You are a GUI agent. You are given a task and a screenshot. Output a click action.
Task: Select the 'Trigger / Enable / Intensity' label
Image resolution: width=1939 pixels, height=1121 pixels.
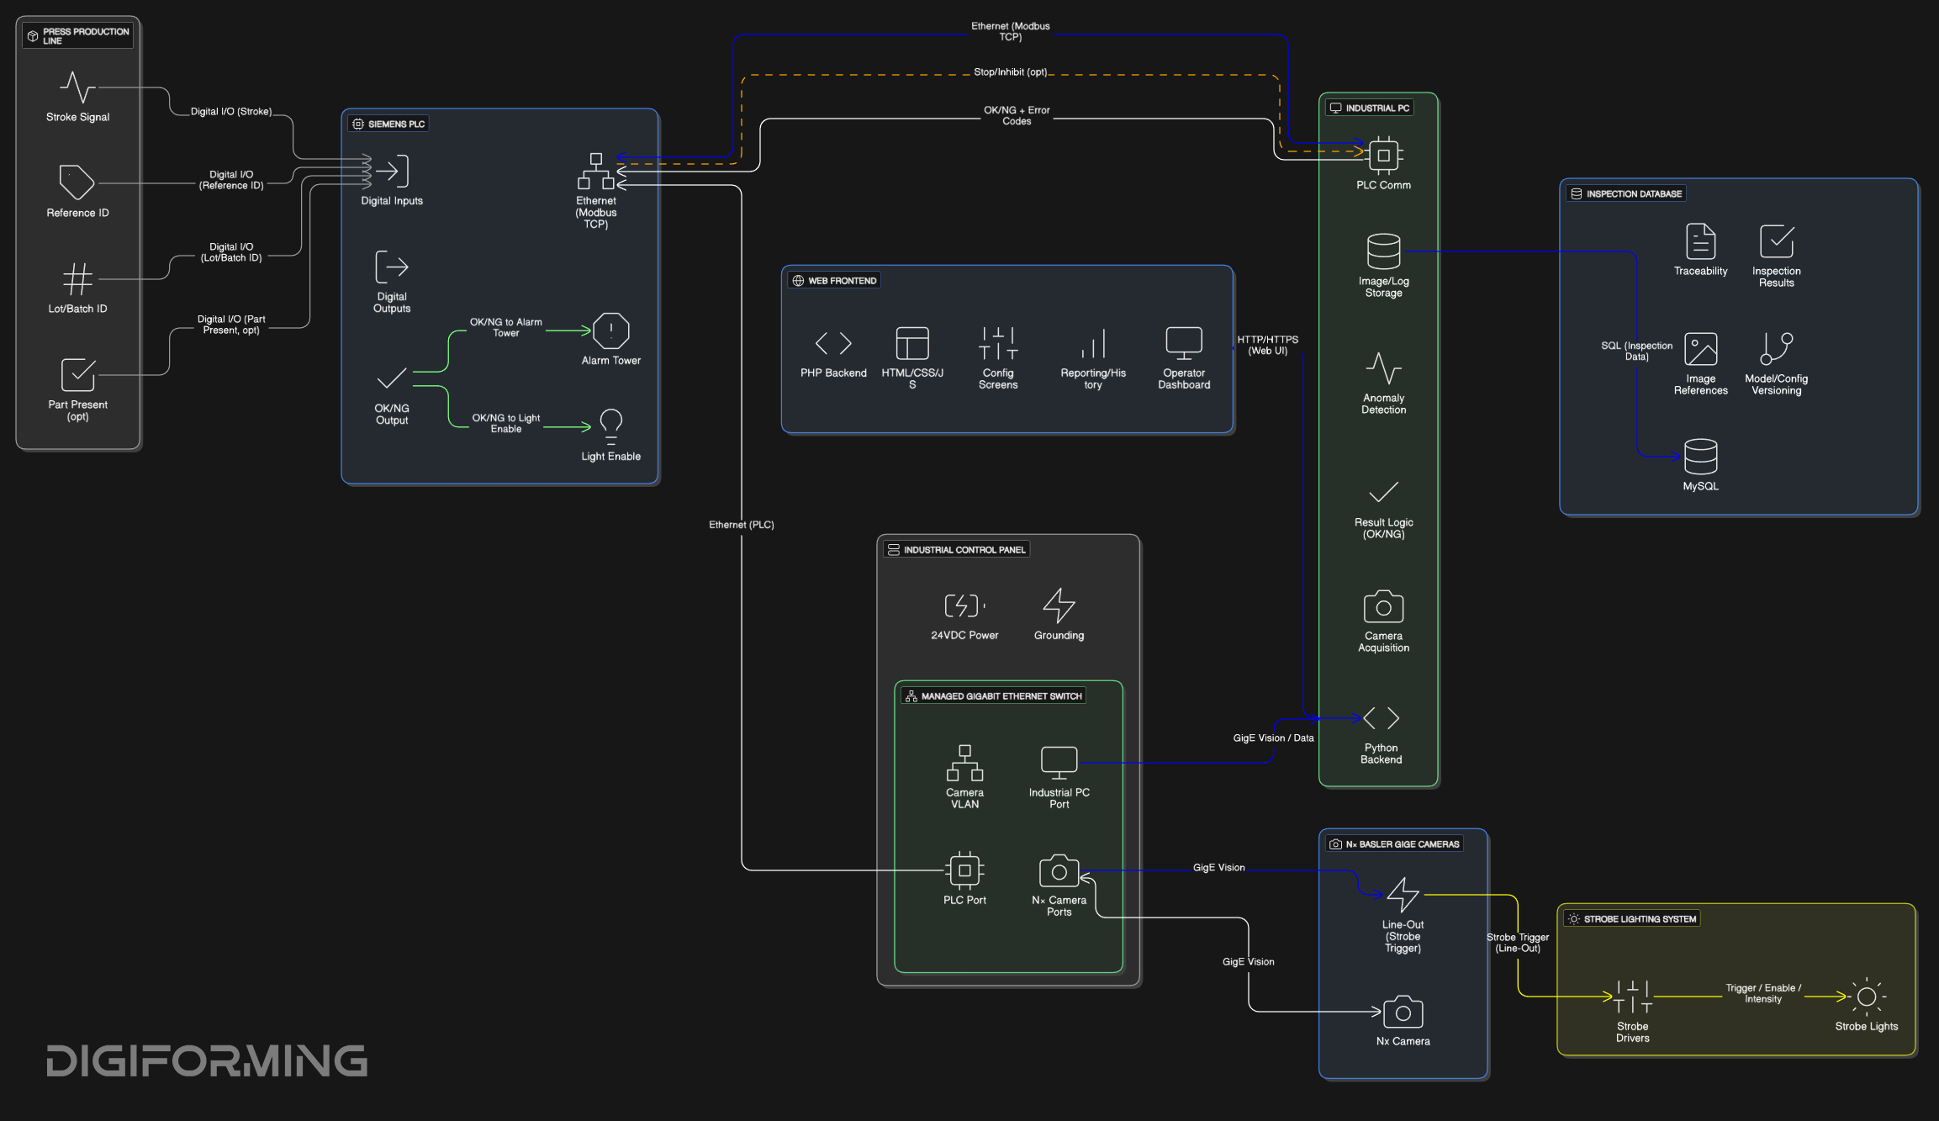1763,993
